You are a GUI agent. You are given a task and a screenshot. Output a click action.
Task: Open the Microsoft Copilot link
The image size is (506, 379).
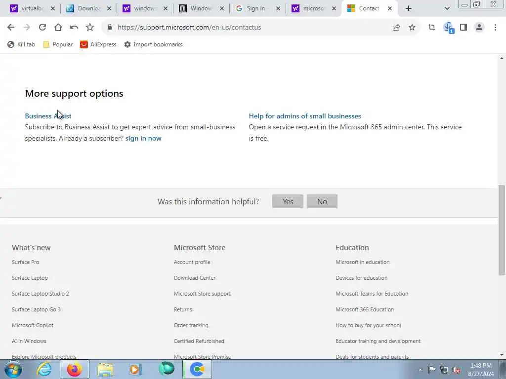pyautogui.click(x=33, y=325)
